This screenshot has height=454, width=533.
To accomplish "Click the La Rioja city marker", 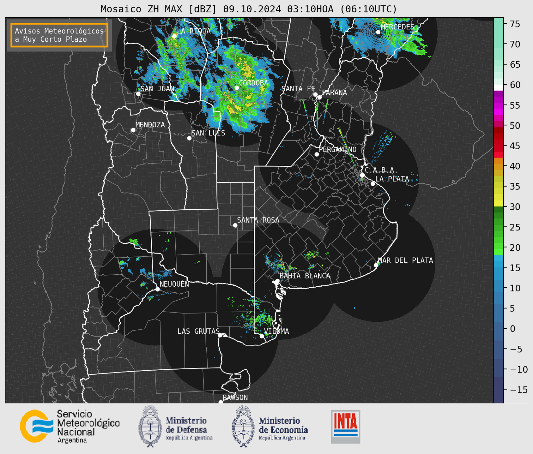I will pyautogui.click(x=174, y=36).
